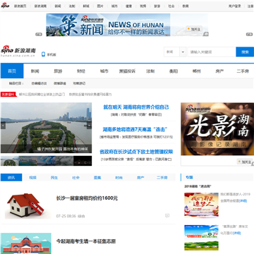Click the main carousel island photo
The width and height of the screenshot is (254, 254).
coord(46,128)
